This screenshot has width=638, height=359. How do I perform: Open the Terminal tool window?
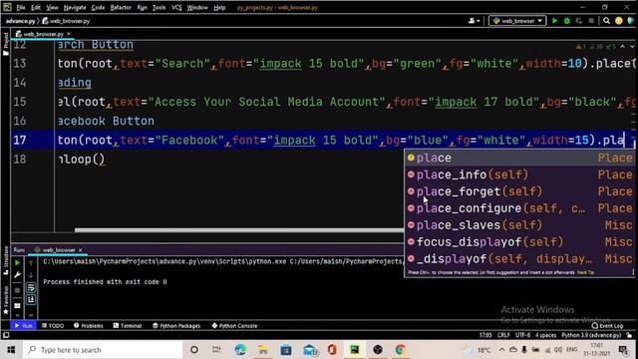(128, 326)
